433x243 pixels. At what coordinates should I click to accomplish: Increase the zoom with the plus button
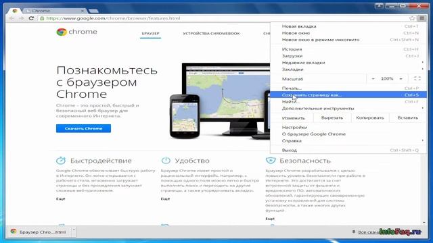401,79
